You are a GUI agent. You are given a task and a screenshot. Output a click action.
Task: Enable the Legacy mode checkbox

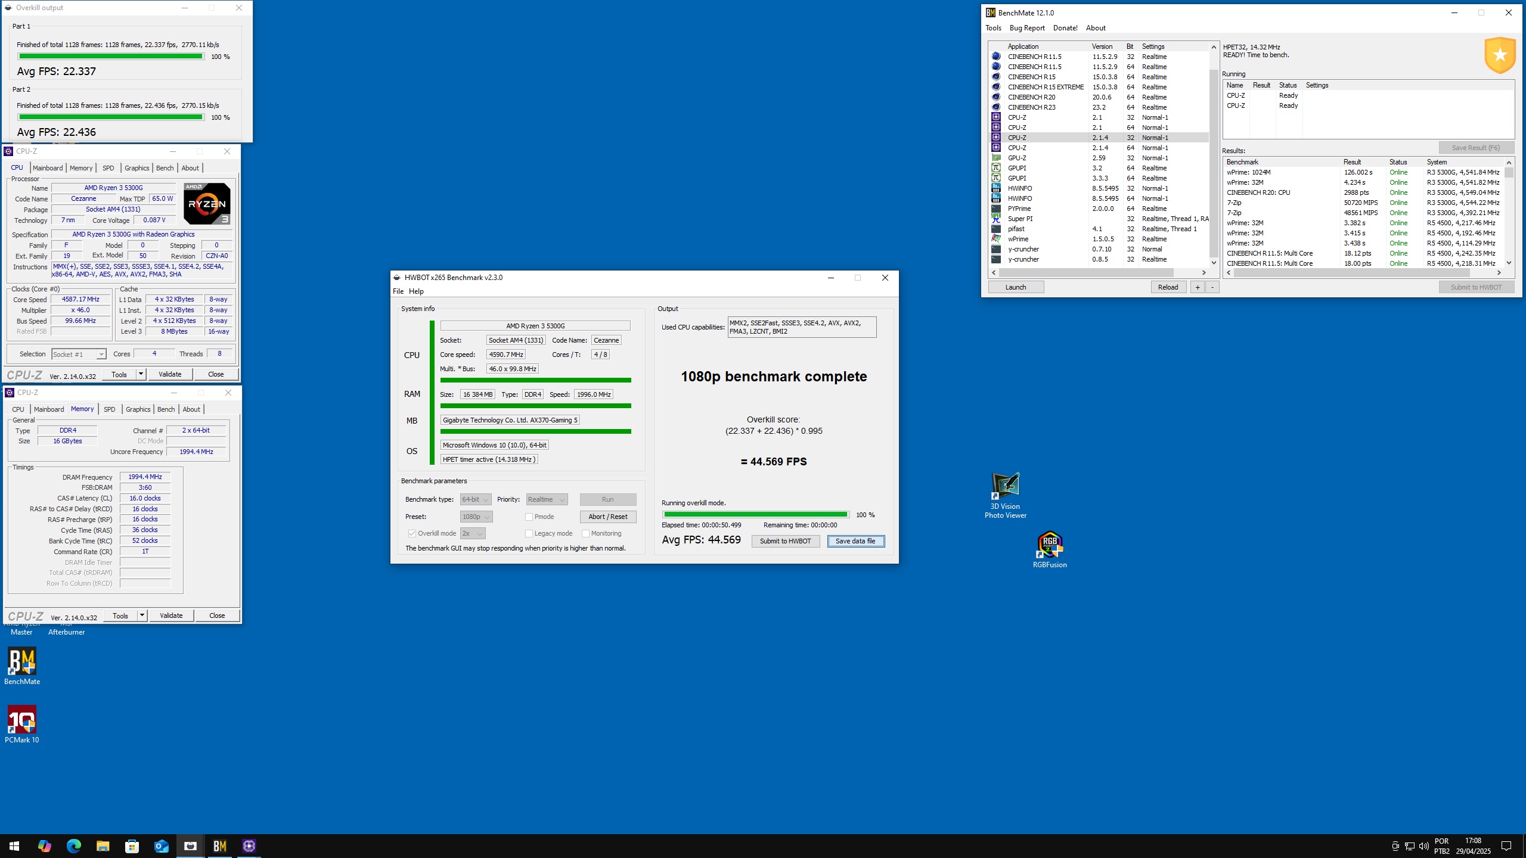coord(529,533)
